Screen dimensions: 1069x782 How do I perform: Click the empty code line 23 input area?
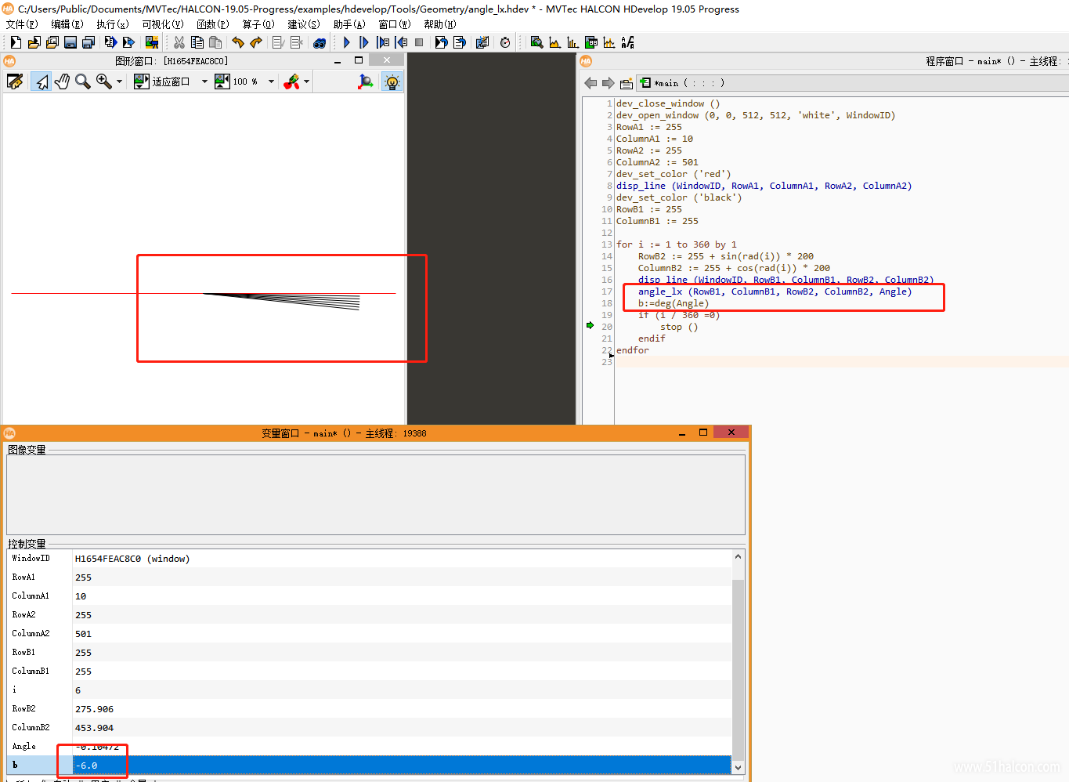coord(842,362)
